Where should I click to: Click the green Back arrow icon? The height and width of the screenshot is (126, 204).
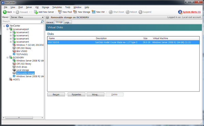click(x=5, y=12)
